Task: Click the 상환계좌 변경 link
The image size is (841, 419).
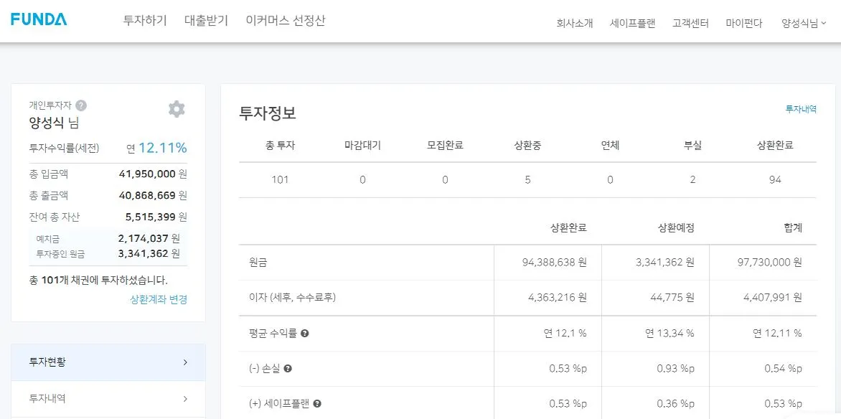Action: 159,300
